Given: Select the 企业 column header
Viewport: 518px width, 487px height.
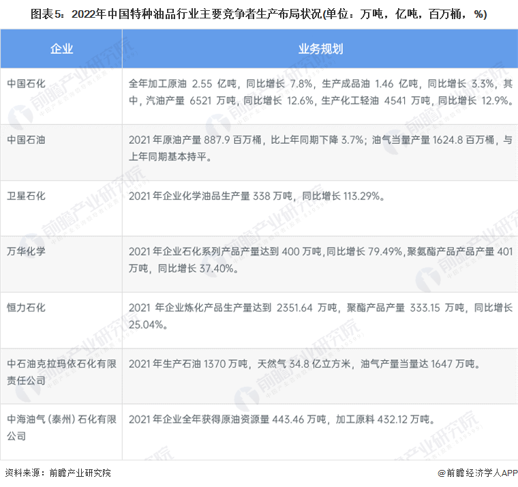Looking at the screenshot, I should point(61,48).
